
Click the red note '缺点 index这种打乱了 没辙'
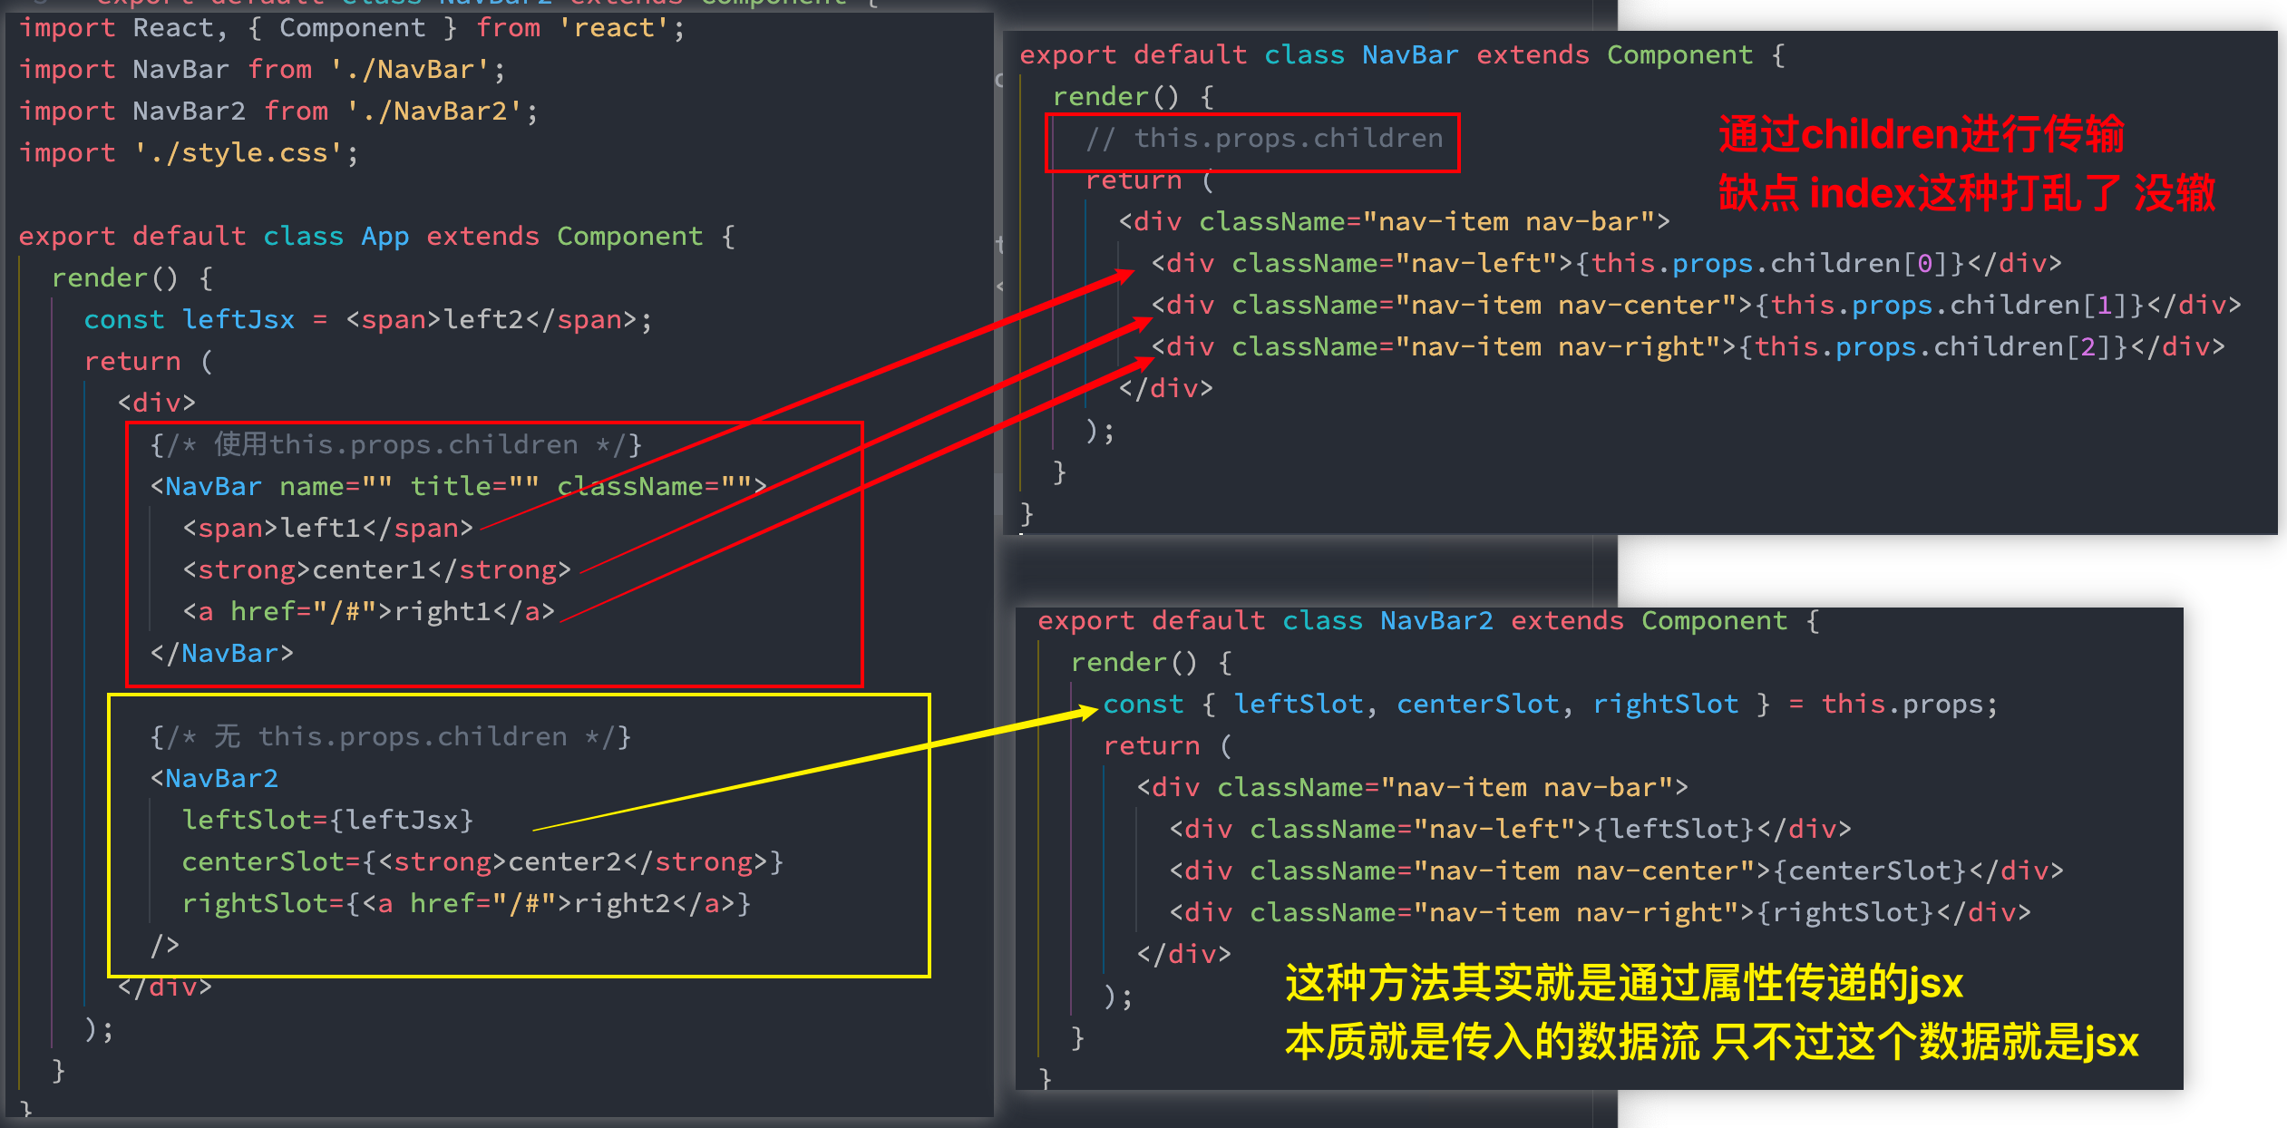[1966, 194]
